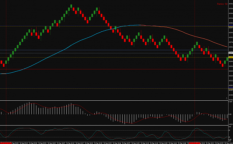Select the blue-grey horizontal line across the chart

coord(114,50)
